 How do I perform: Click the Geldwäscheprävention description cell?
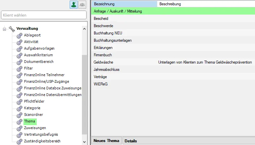(x=205, y=62)
